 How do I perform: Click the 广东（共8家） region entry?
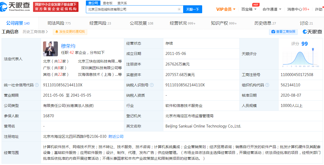click(x=55, y=68)
